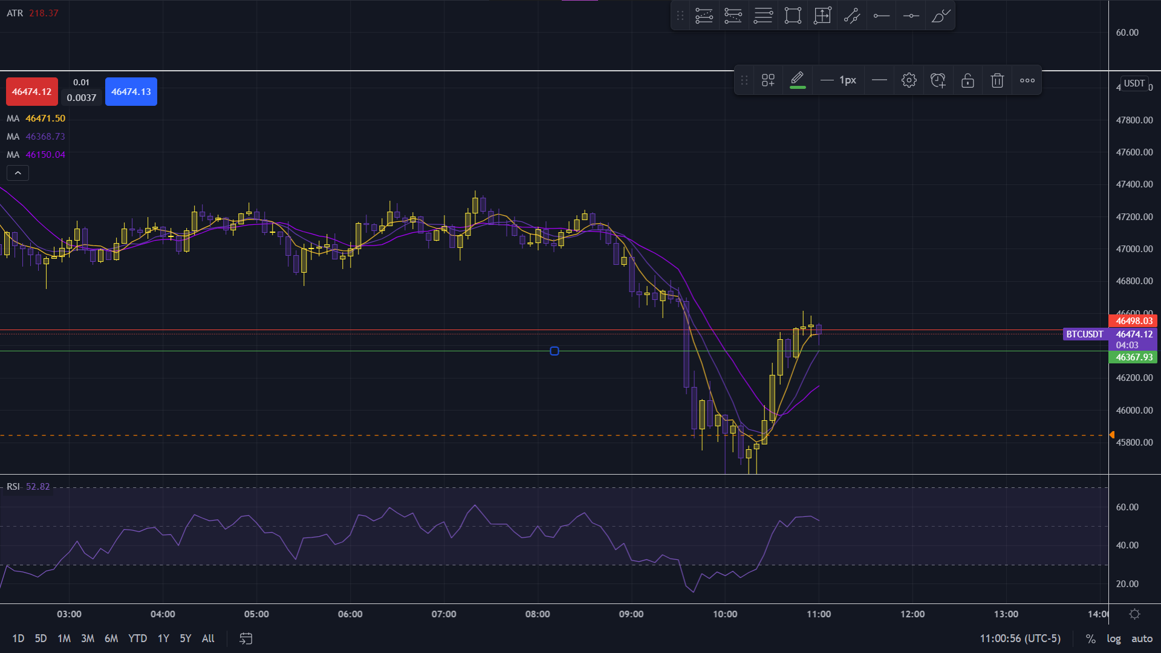Delete the selected drawing with trash icon
The width and height of the screenshot is (1161, 653).
coord(998,80)
